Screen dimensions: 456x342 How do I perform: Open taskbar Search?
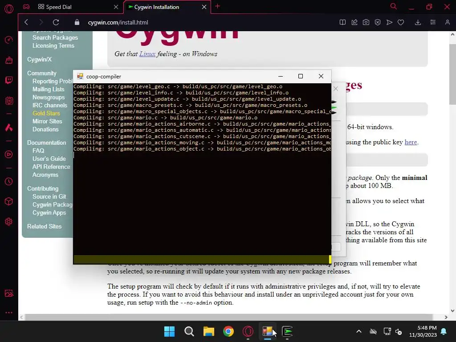coord(189,331)
